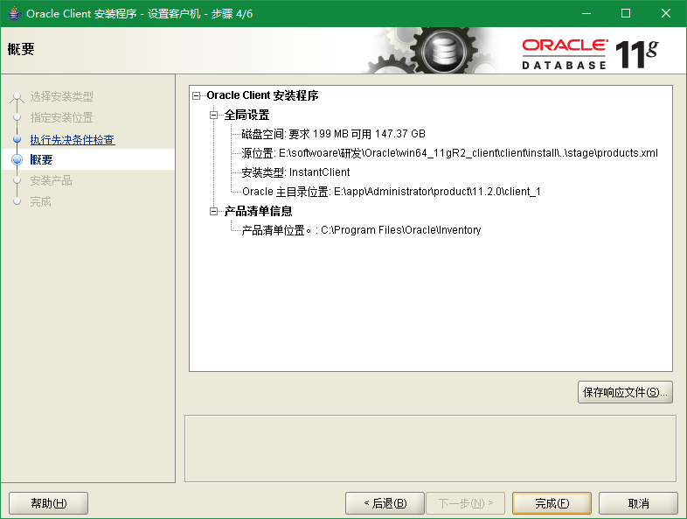This screenshot has height=519, width=687.
Task: Select the Oracle 主目录位置 entry
Action: 391,192
